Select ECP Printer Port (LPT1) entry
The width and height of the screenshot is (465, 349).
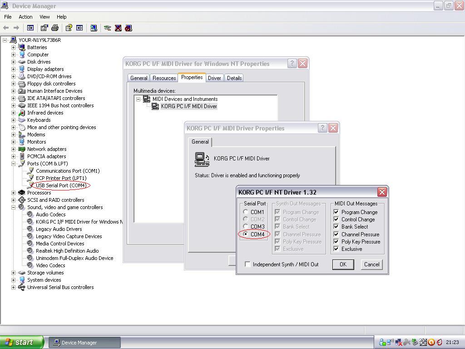(x=61, y=178)
